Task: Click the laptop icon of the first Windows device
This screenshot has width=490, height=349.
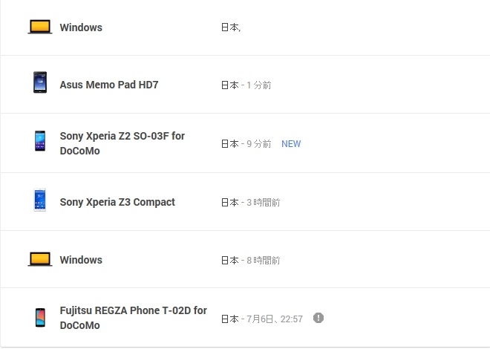Action: (x=39, y=27)
